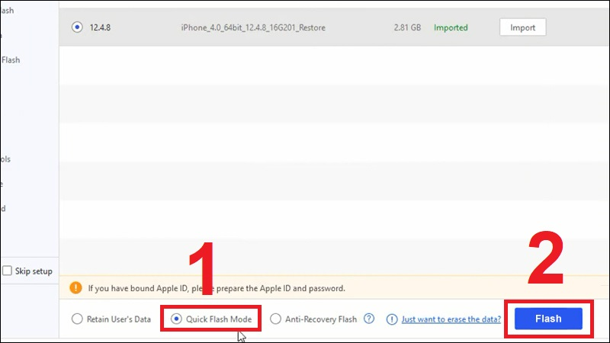Screen dimensions: 610x343
Task: Click the 12.4.8 version number text
Action: point(102,27)
